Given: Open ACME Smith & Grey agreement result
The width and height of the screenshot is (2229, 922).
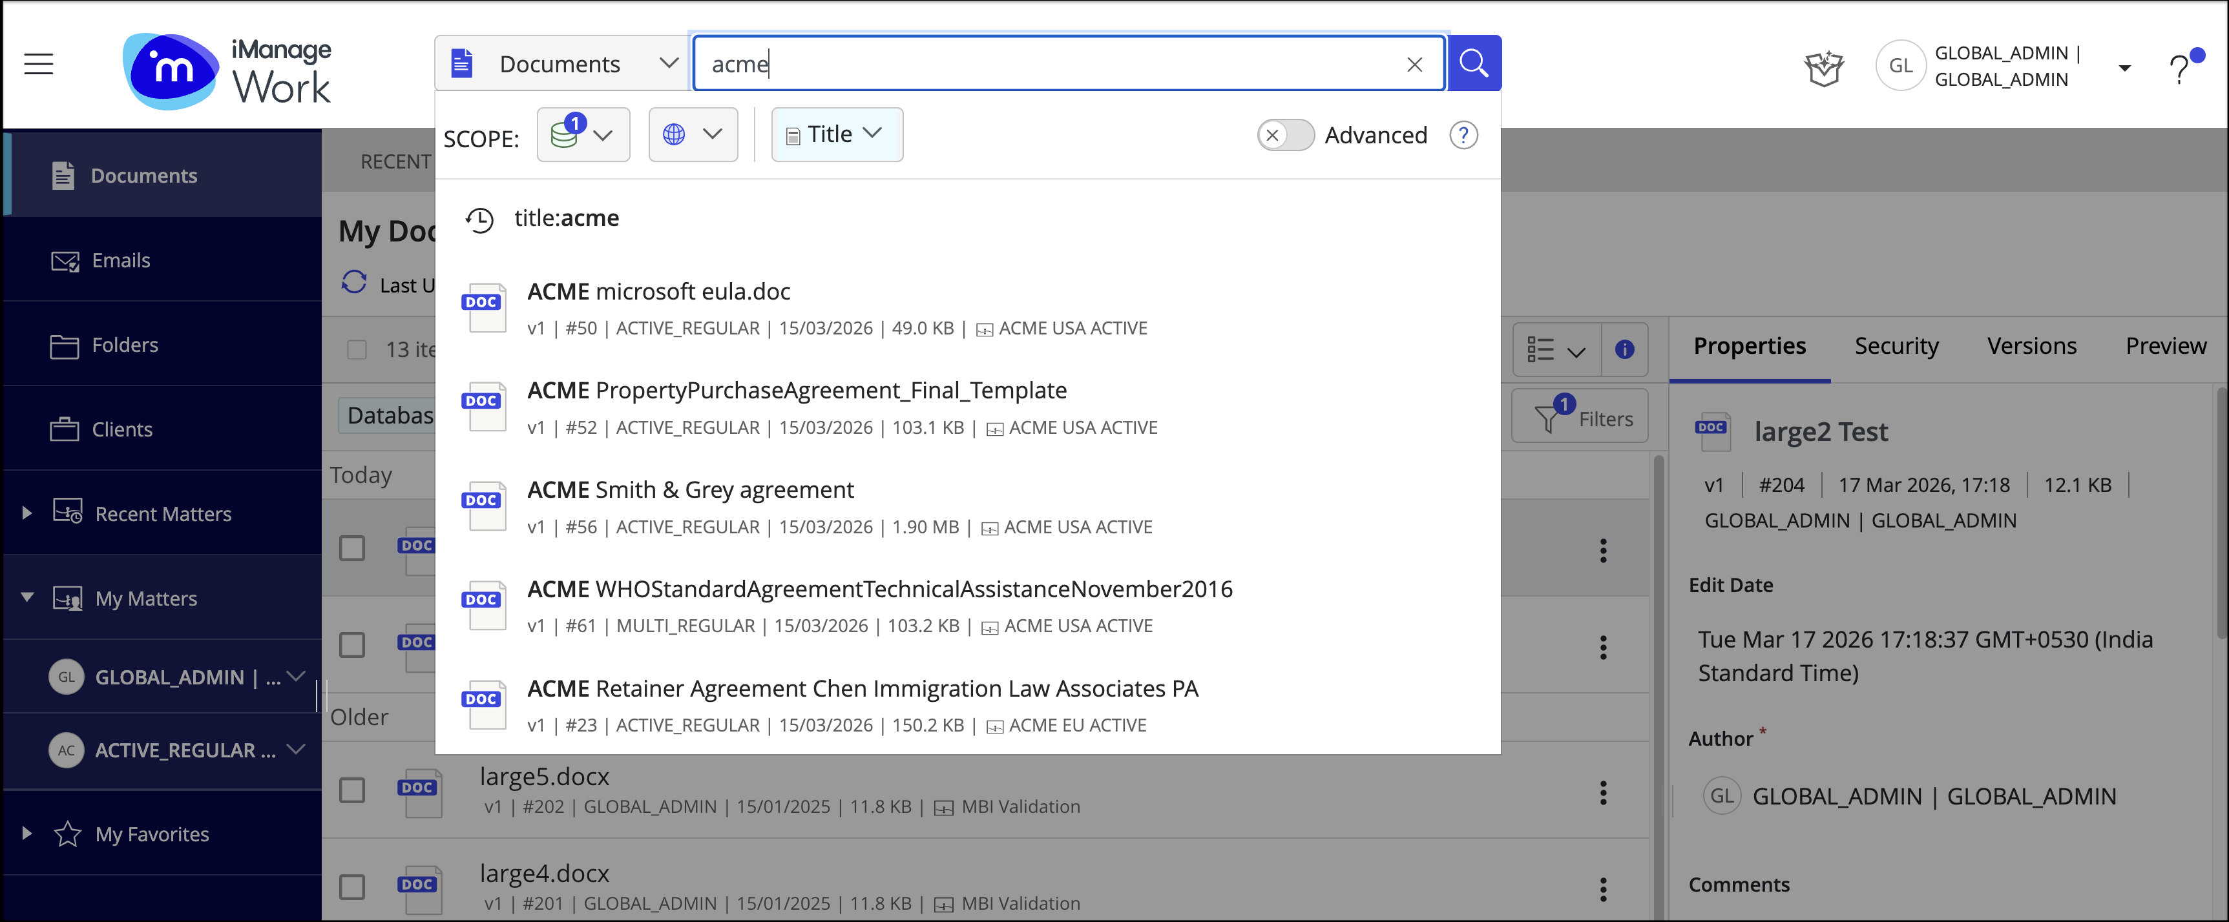Looking at the screenshot, I should coord(689,489).
